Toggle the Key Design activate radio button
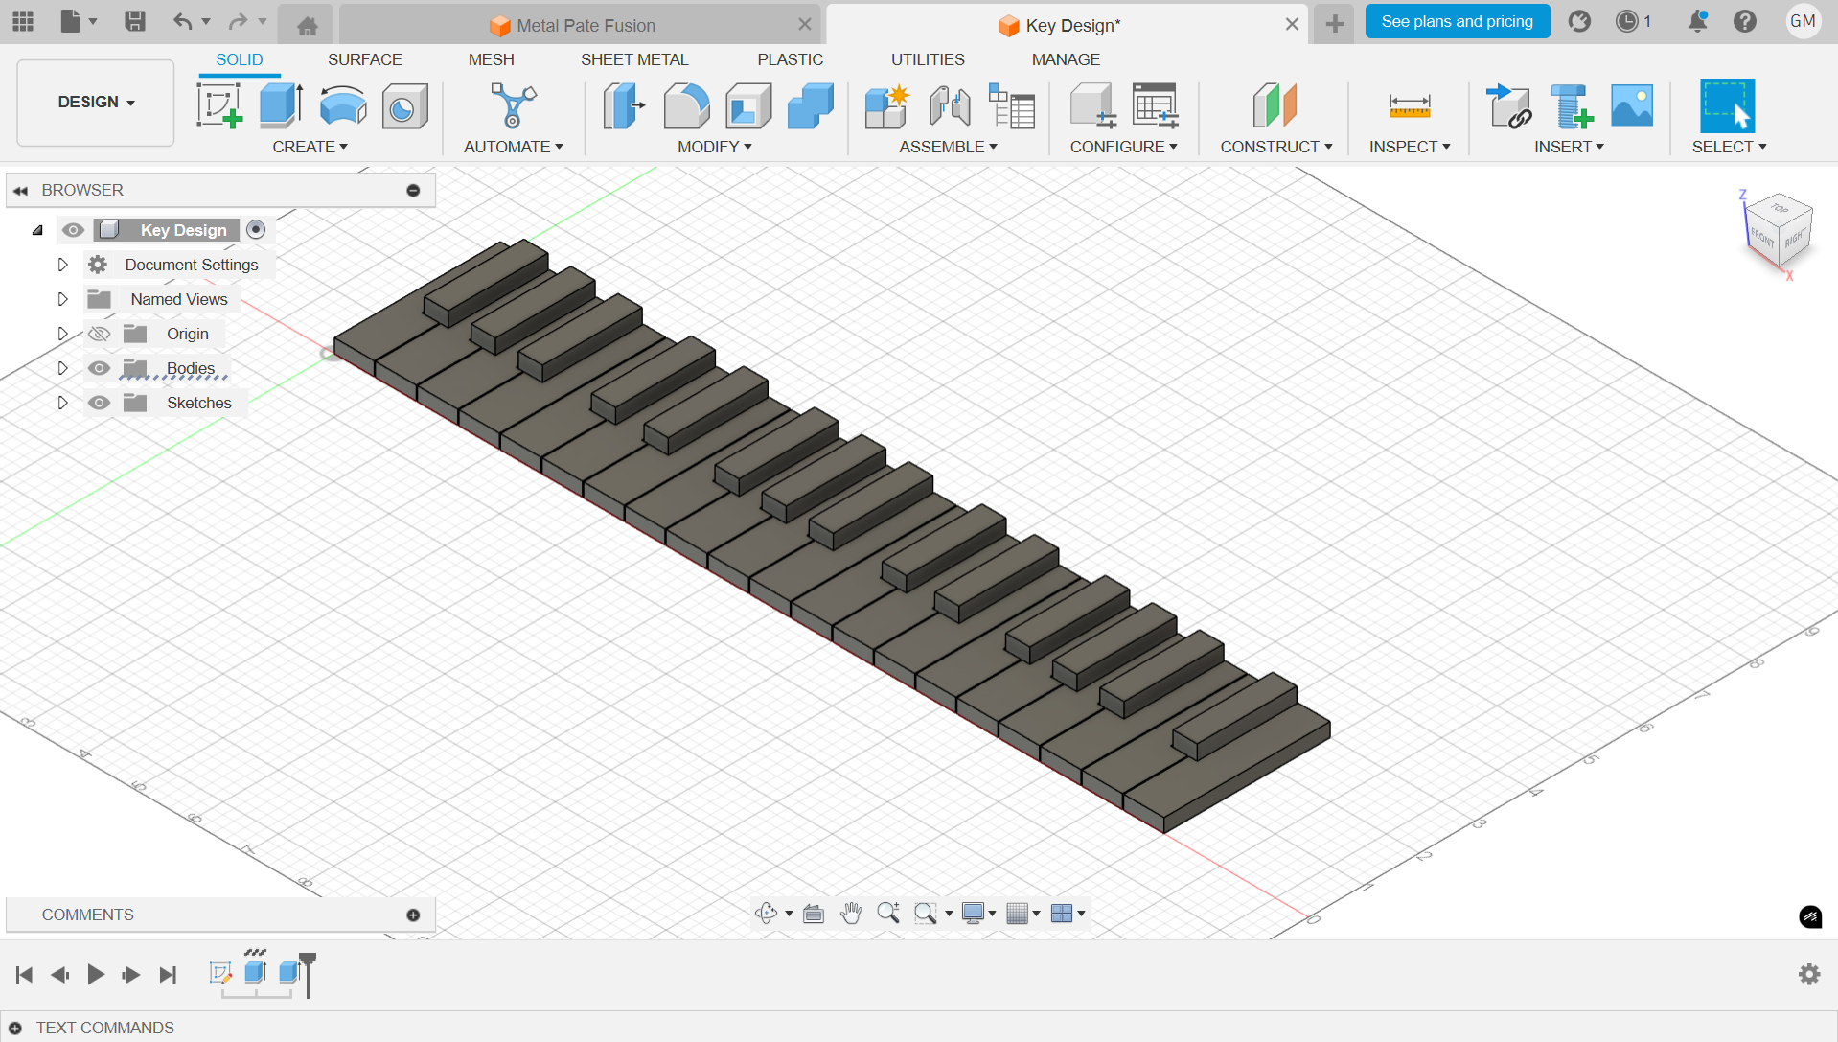 255,229
